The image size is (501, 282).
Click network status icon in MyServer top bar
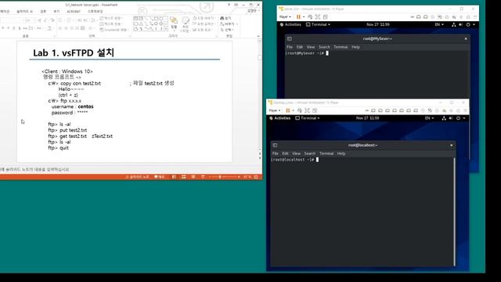click(453, 24)
